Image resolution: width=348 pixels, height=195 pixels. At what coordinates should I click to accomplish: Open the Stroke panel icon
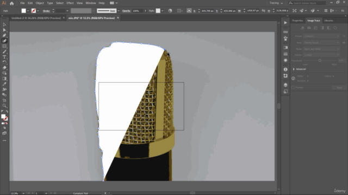[x=285, y=54]
